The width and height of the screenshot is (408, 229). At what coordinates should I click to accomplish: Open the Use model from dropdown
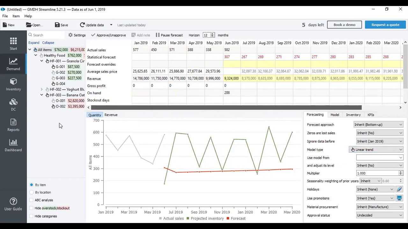tap(380, 158)
